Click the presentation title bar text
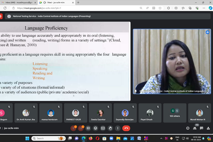This screenshot has height=142, width=213. (52, 16)
